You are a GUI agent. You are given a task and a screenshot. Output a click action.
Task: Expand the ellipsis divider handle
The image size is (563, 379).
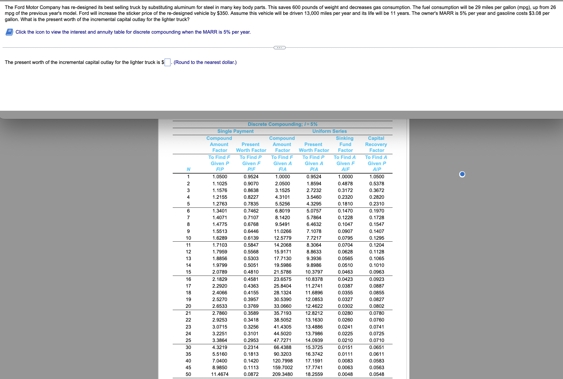(280, 48)
